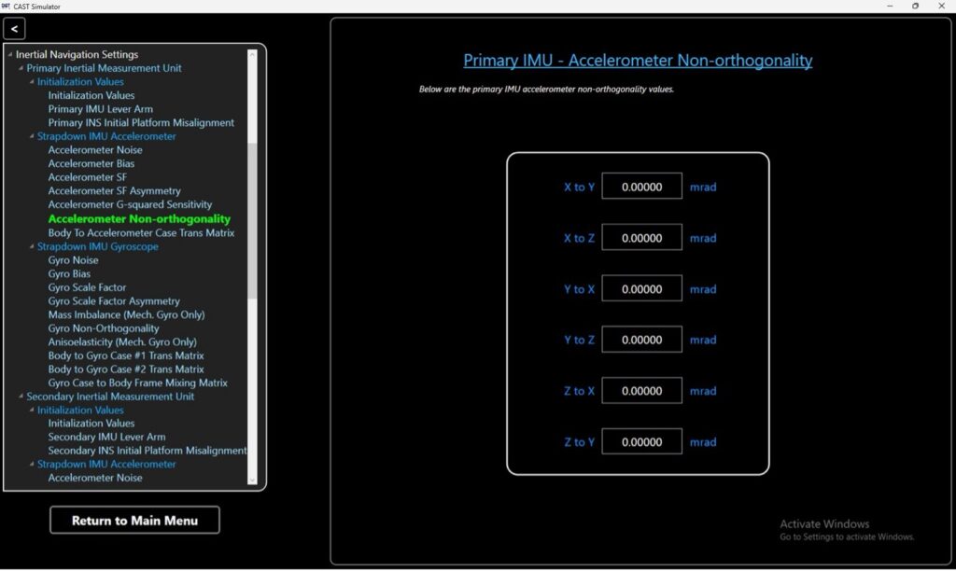
Task: Click the back arrow button
Action: tap(14, 29)
